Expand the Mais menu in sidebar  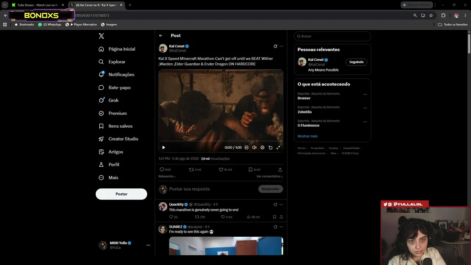click(109, 177)
